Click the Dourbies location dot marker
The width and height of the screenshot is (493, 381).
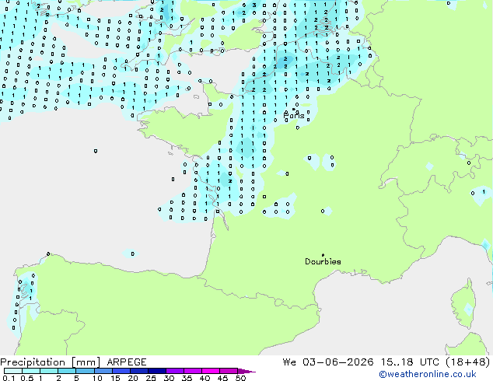point(323,255)
